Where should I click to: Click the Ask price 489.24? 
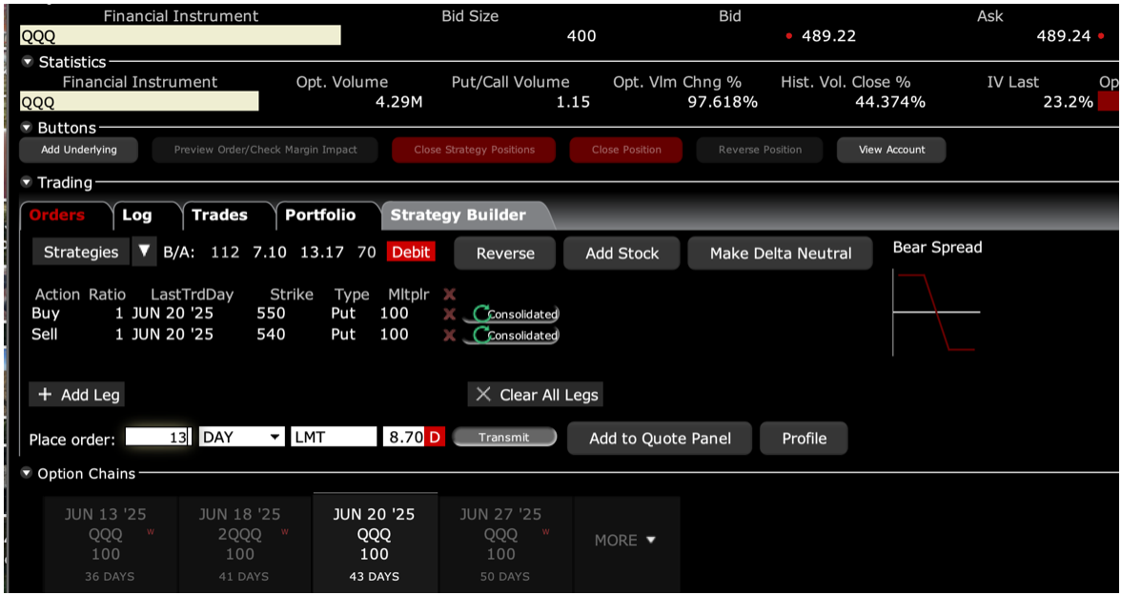[1064, 36]
